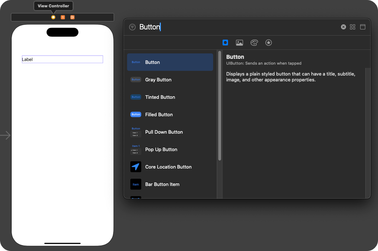Image resolution: width=378 pixels, height=251 pixels.
Task: Click in the library search field
Action: pyautogui.click(x=239, y=27)
